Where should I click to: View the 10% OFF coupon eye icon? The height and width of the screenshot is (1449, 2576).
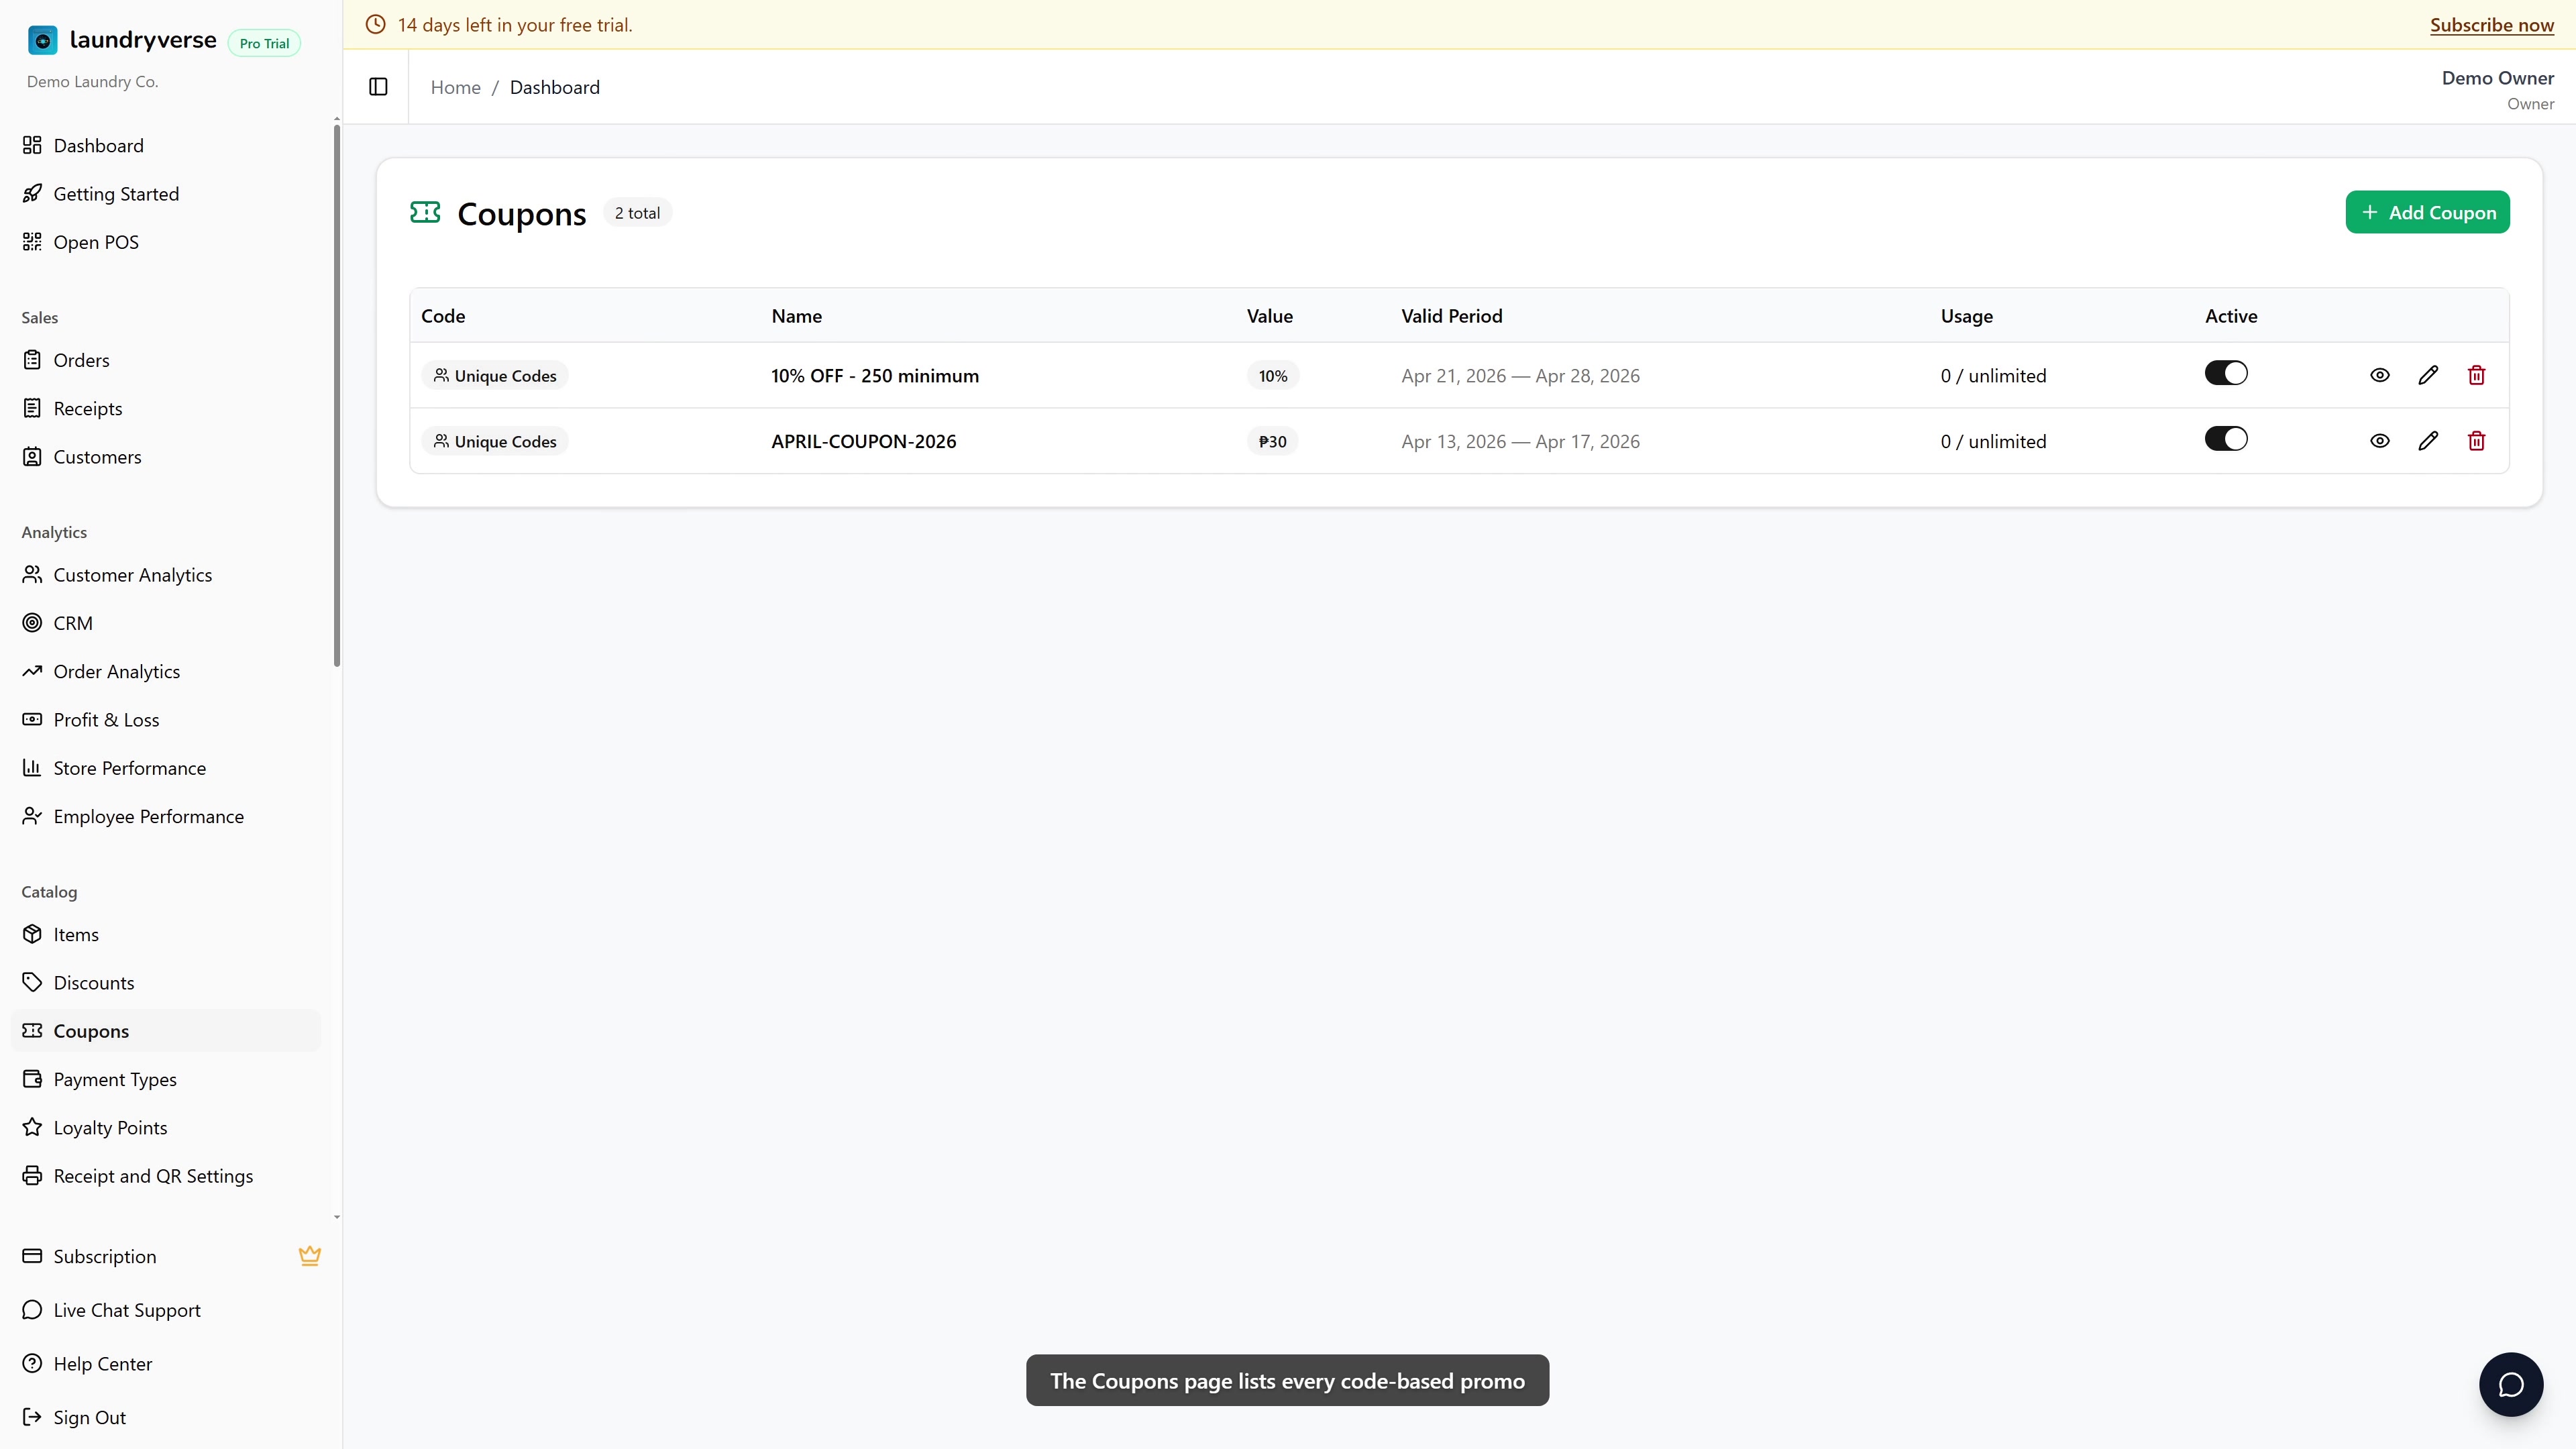2380,375
